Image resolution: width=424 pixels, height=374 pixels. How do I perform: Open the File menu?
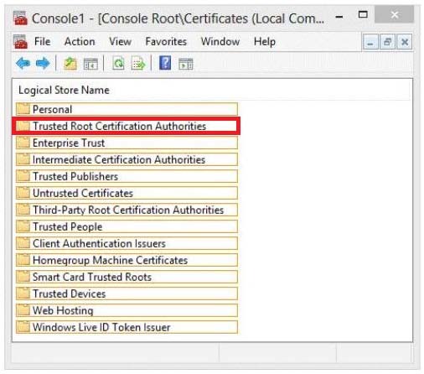(x=42, y=42)
